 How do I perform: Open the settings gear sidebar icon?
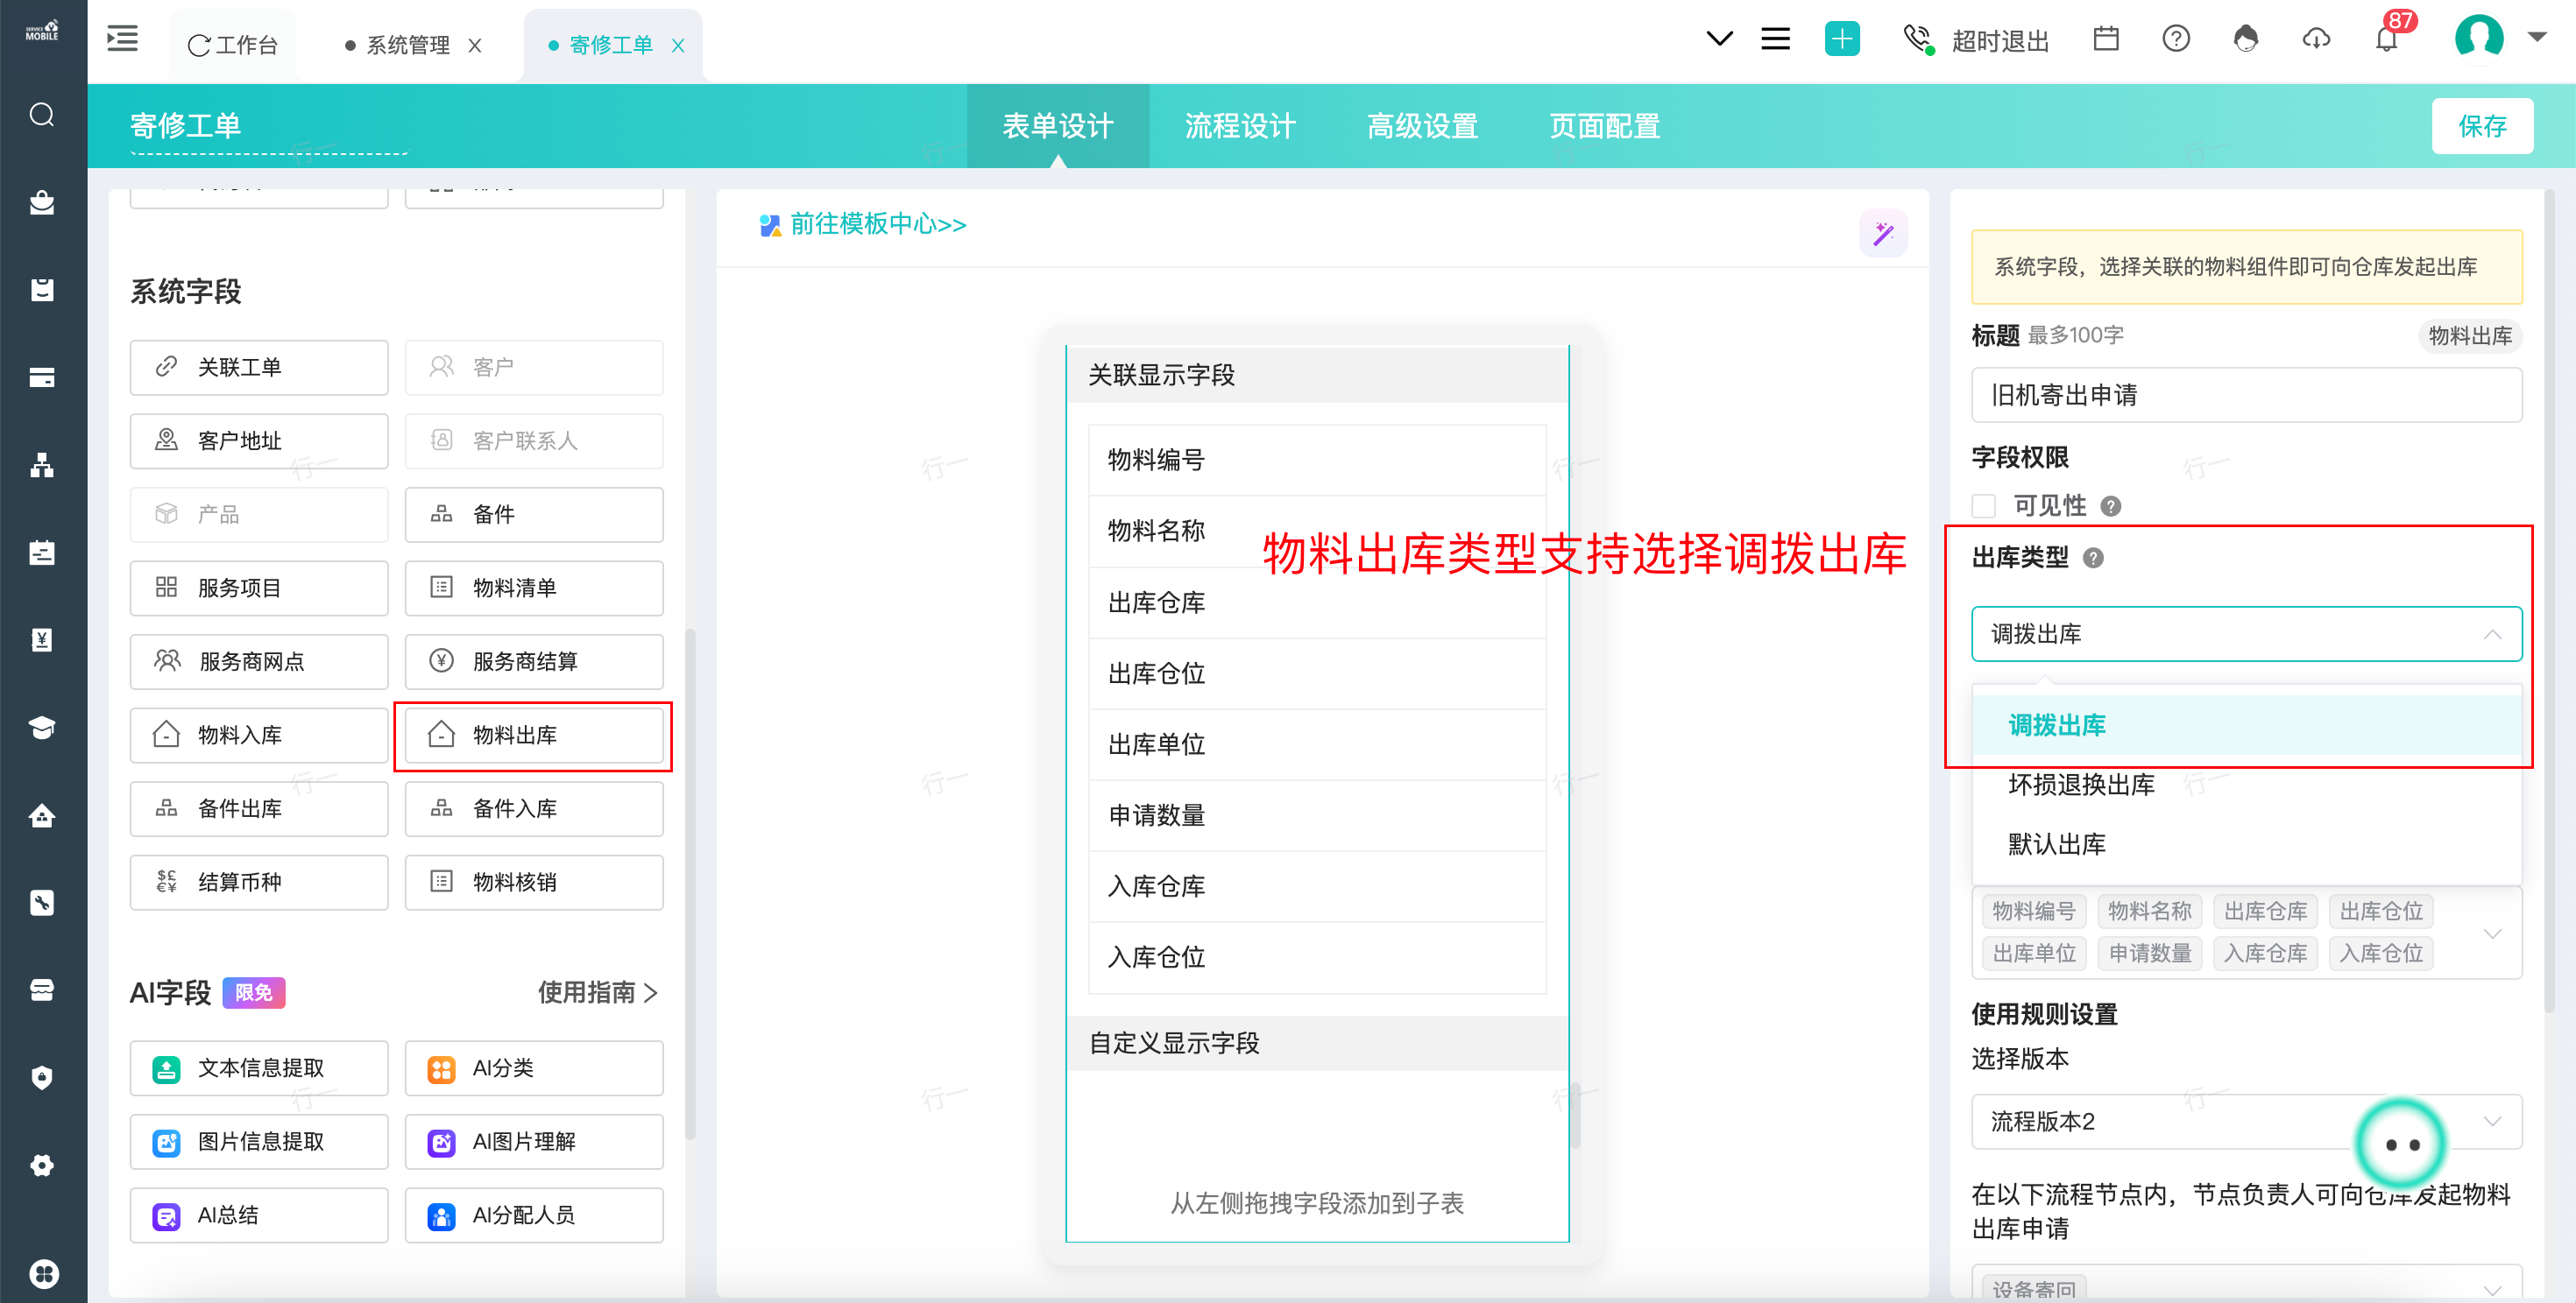(42, 1166)
